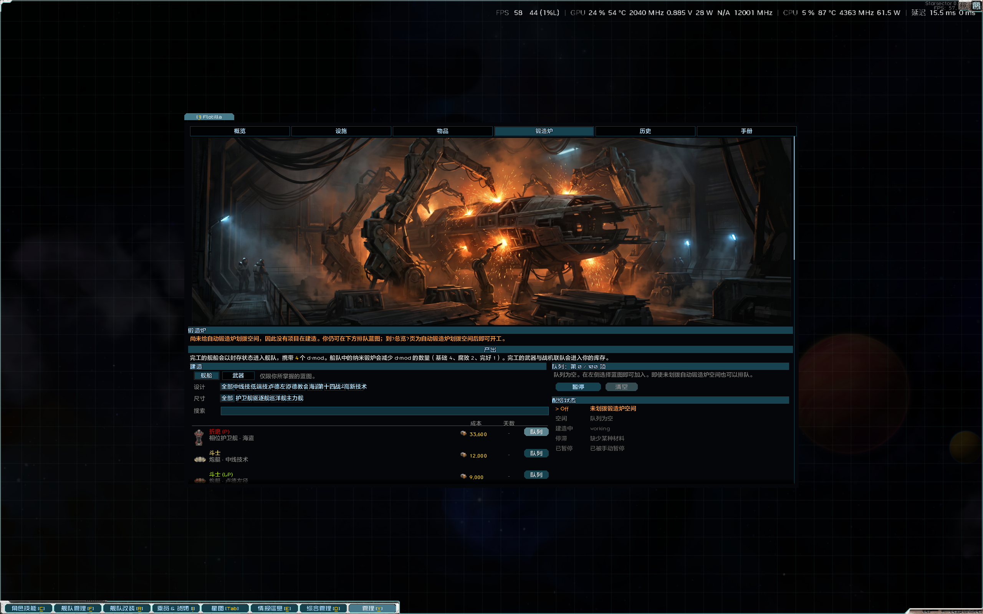Image resolution: width=983 pixels, height=614 pixels.
Task: Open 角色技能 [C] from bottom bar
Action: (28, 608)
